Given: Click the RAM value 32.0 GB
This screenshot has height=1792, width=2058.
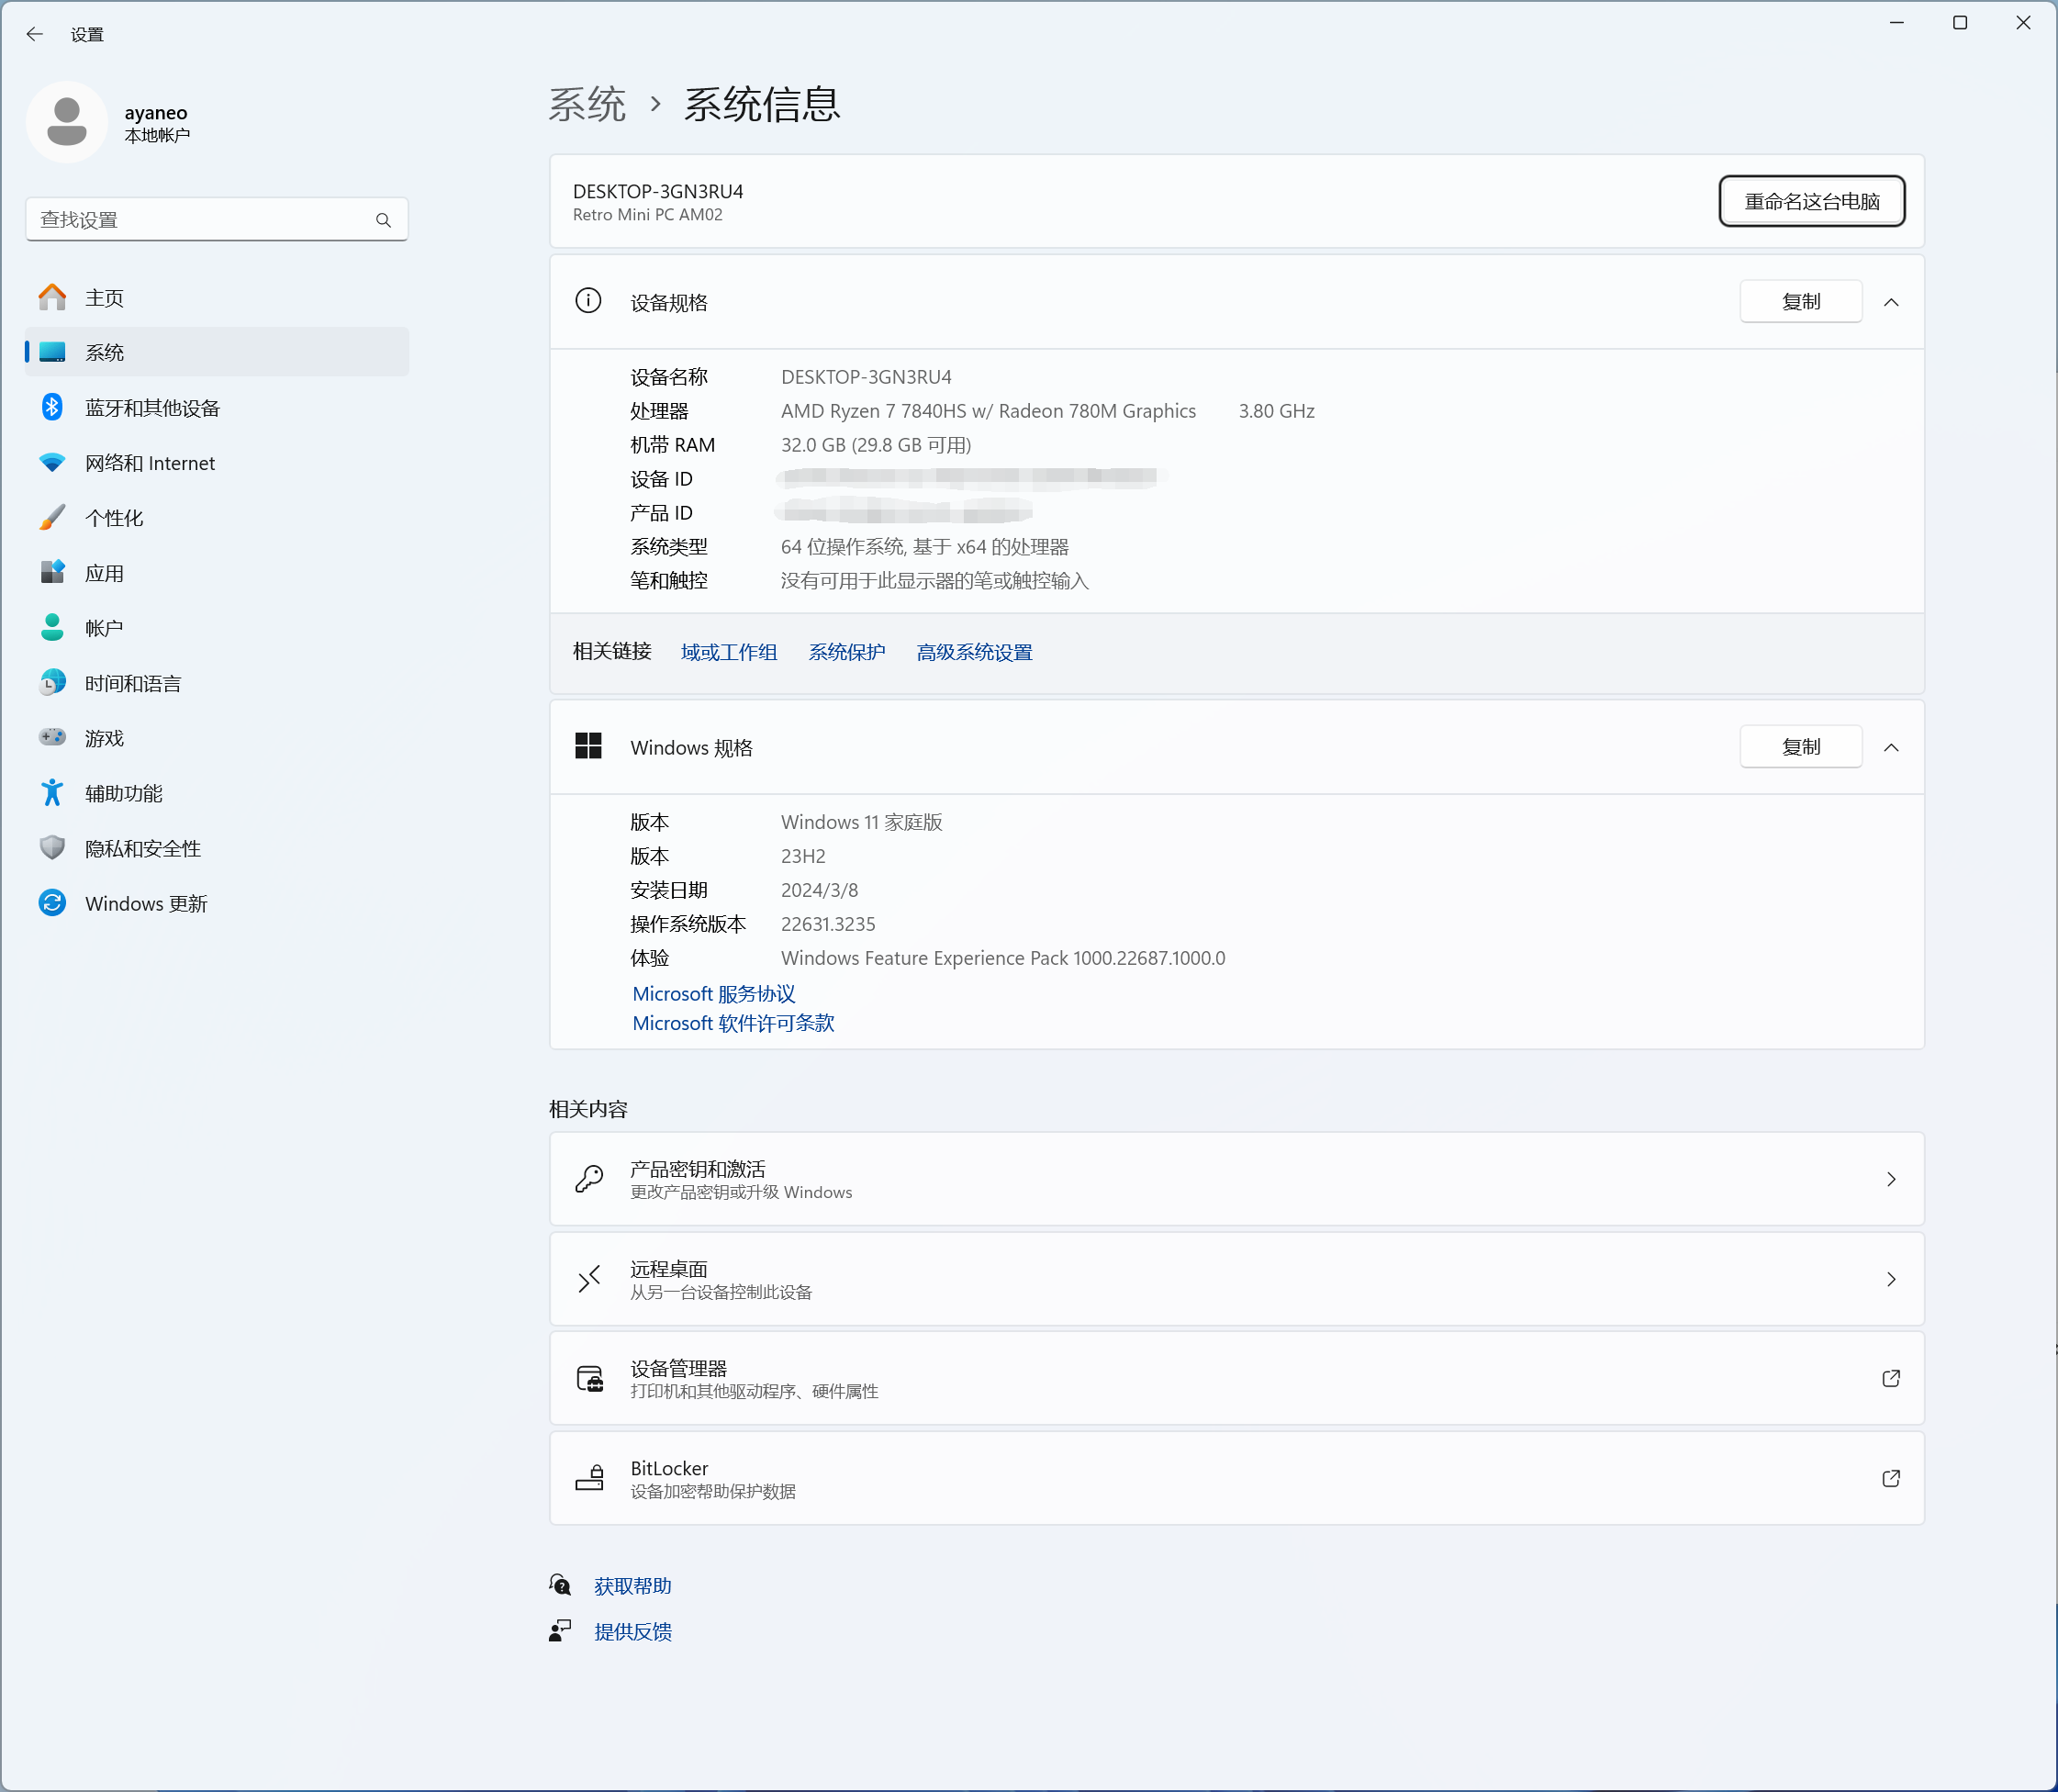Looking at the screenshot, I should pyautogui.click(x=876, y=445).
